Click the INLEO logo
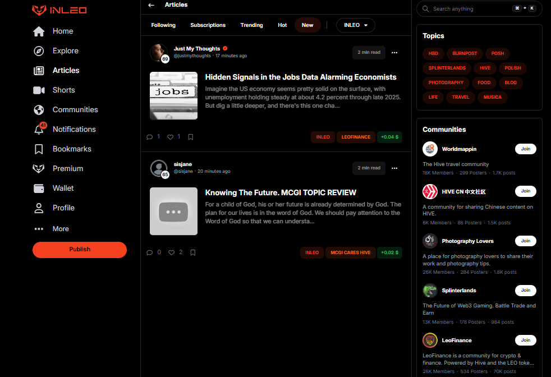 59,10
